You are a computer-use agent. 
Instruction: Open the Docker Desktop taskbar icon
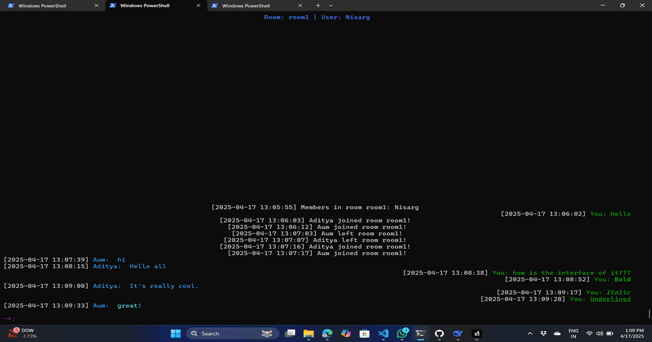tap(457, 333)
